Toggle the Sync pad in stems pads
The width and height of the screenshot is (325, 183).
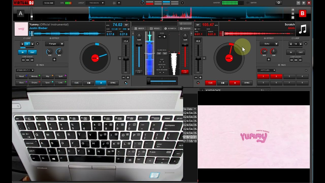pos(47,83)
